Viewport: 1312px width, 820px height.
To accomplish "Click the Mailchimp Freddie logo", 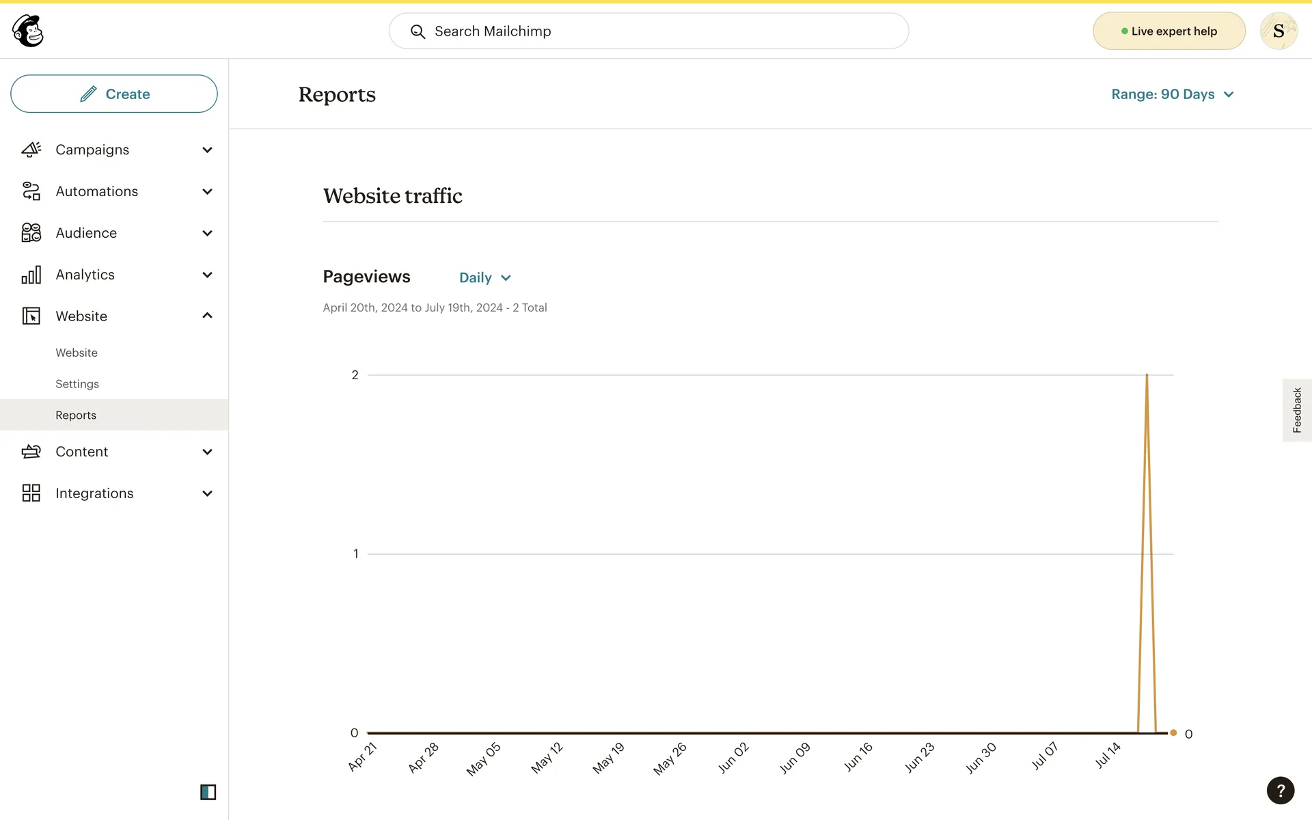I will click(28, 31).
